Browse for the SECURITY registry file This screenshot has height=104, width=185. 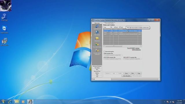pyautogui.click(x=141, y=59)
